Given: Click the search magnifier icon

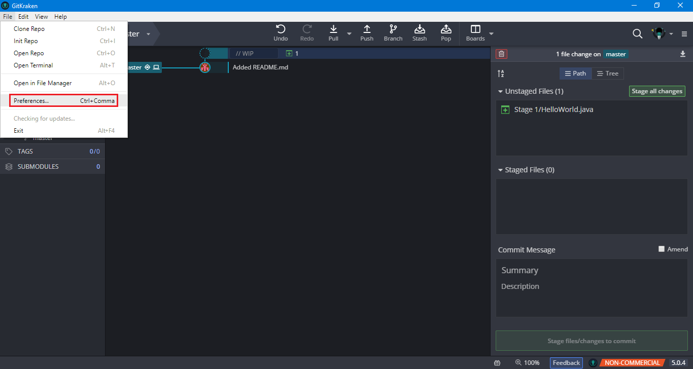Looking at the screenshot, I should coord(638,34).
